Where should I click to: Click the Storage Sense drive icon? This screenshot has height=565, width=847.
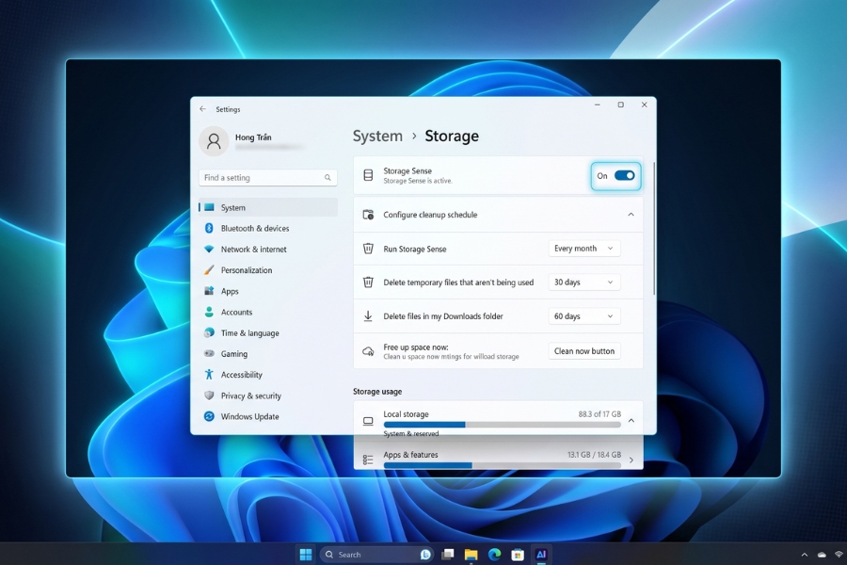coord(368,175)
